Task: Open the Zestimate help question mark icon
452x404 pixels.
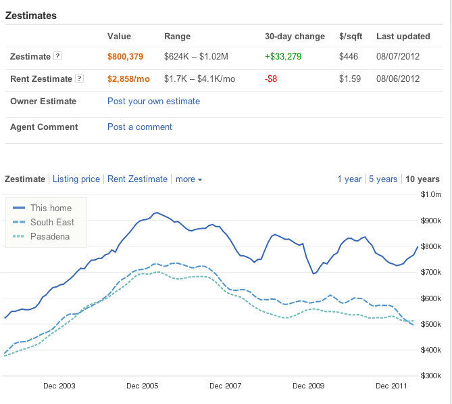Action: click(58, 55)
